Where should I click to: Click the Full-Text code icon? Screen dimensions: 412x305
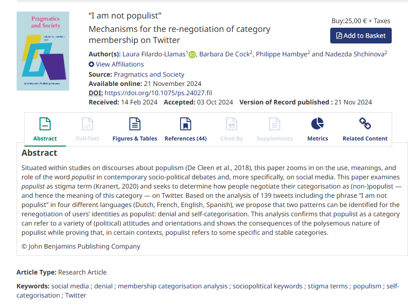[x=87, y=124]
